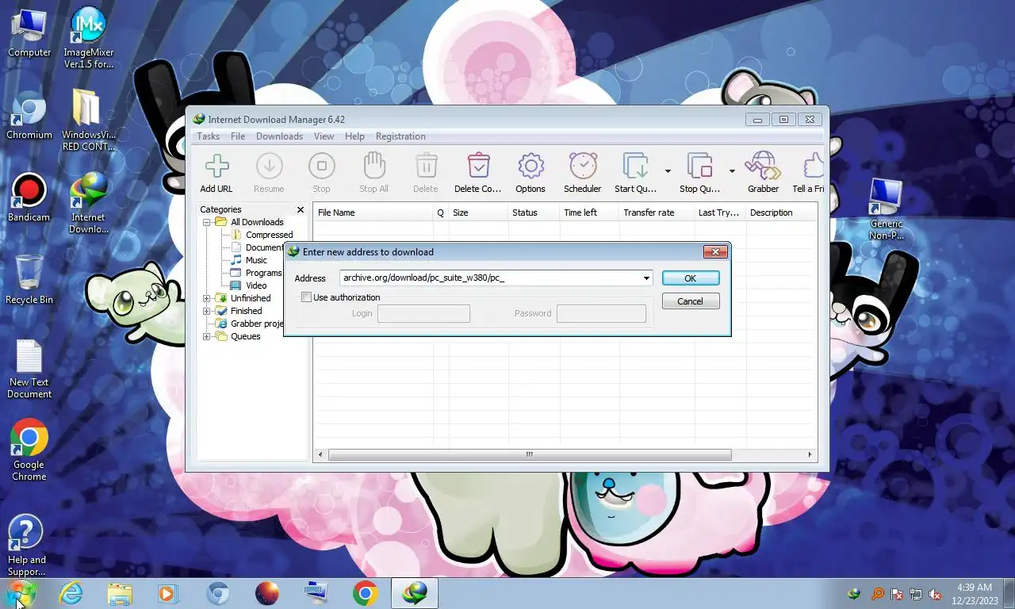The image size is (1015, 609).
Task: Click the Delete Completed toolbar icon
Action: pyautogui.click(x=478, y=167)
